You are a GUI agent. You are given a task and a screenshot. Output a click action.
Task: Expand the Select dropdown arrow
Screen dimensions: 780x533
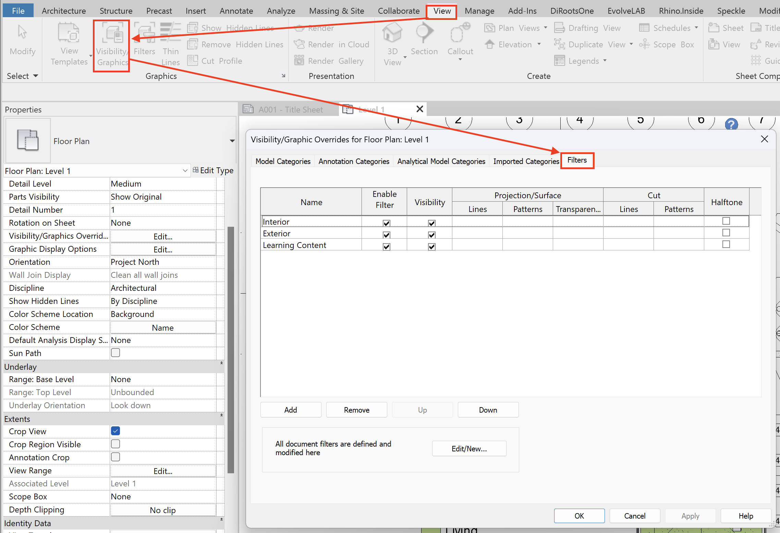(x=36, y=76)
